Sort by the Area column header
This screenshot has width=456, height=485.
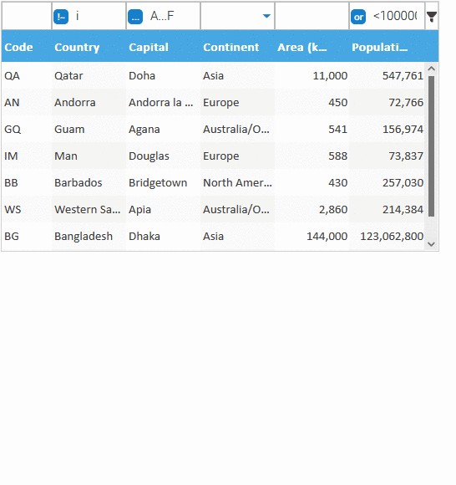tap(312, 47)
